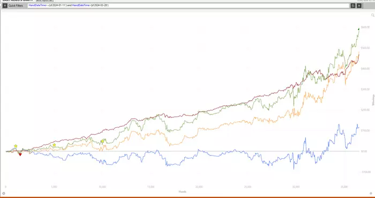Click the red downward triangle loss marker
Image resolution: width=375 pixels, height=198 pixels.
coord(20,155)
